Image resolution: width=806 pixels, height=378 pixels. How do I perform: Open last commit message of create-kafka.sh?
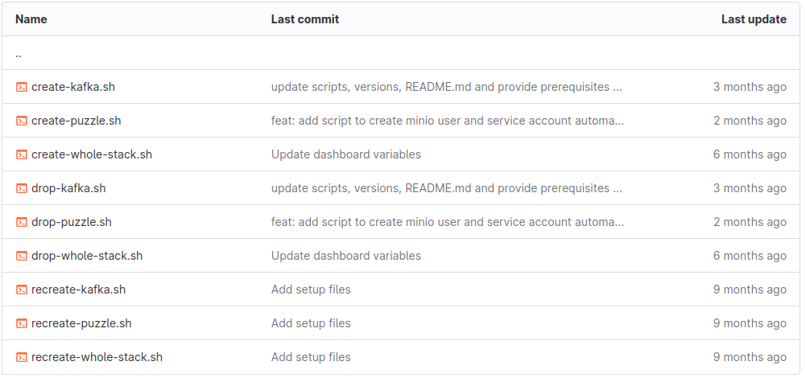[447, 87]
